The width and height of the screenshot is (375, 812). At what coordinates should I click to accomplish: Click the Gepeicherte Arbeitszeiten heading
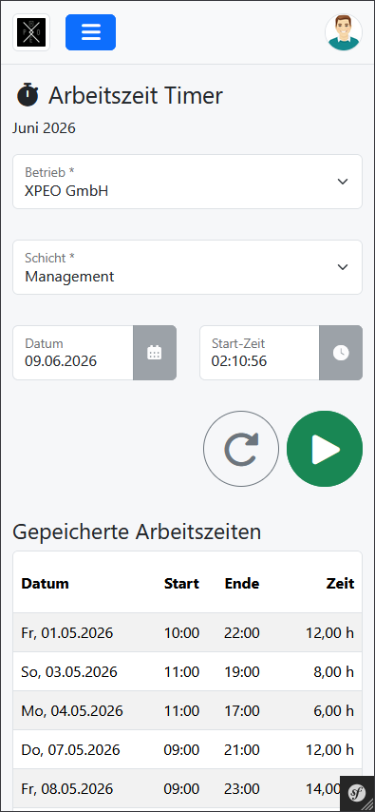(137, 532)
